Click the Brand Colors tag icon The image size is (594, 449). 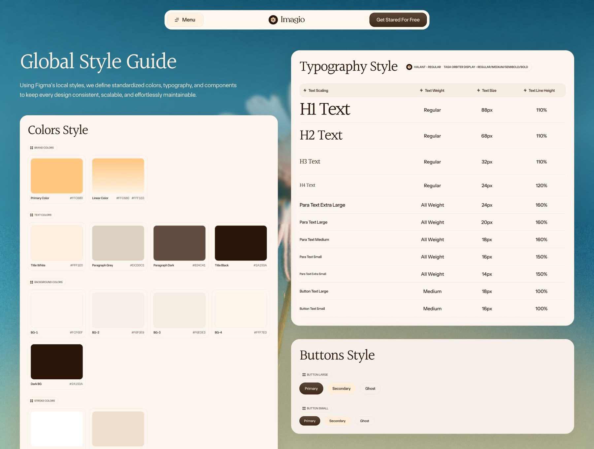pos(32,148)
